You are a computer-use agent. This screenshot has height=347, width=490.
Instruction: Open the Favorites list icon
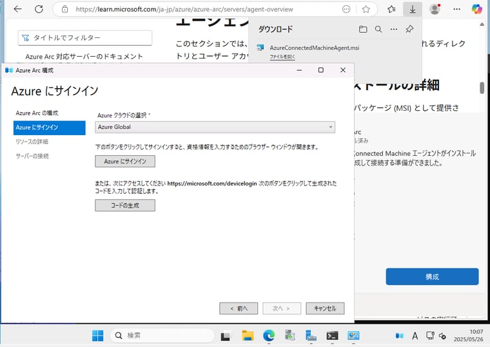tap(391, 10)
